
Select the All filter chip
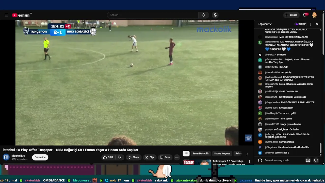(186, 154)
